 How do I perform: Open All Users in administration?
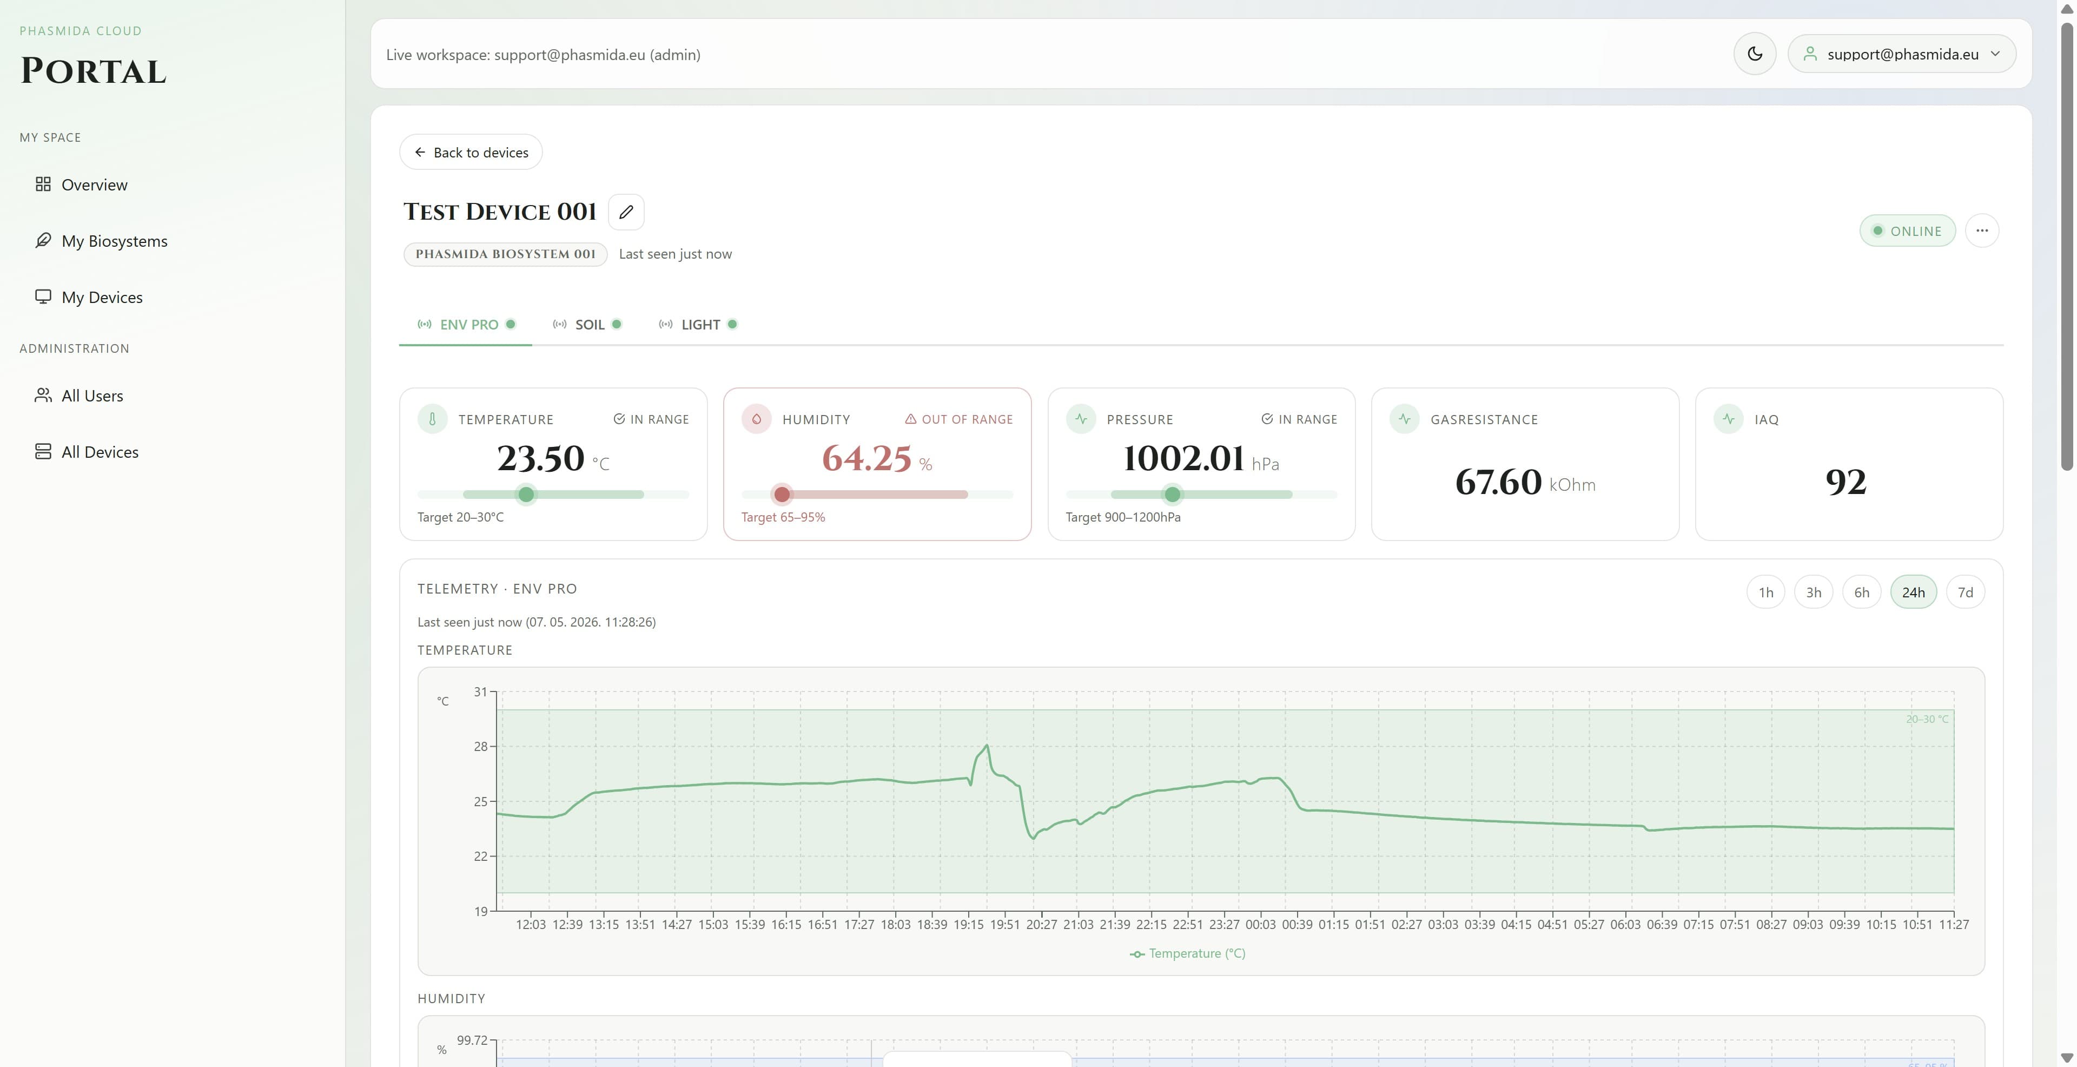[x=92, y=396]
